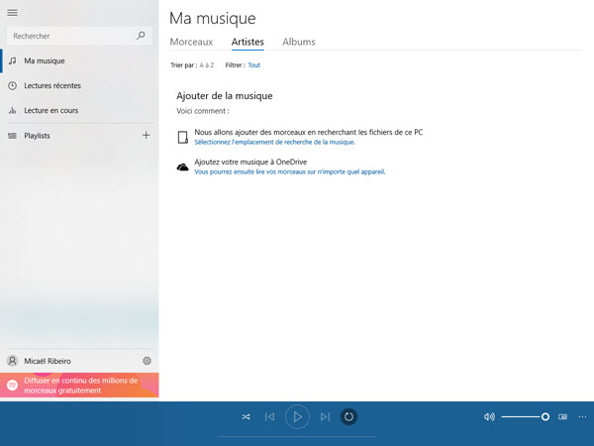
Task: Mute the volume speaker icon
Action: (489, 417)
